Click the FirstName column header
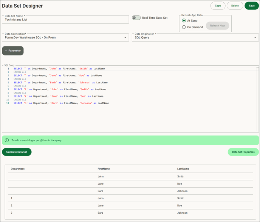 [x=104, y=169]
